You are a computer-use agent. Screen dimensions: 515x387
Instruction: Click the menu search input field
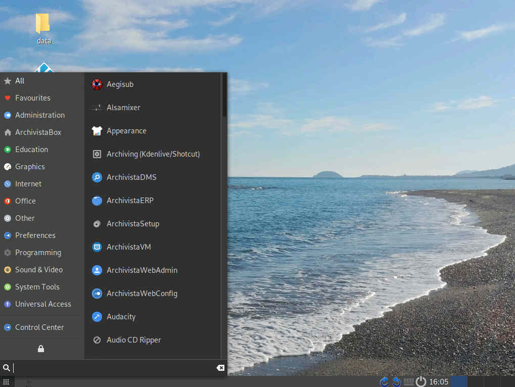pos(111,368)
